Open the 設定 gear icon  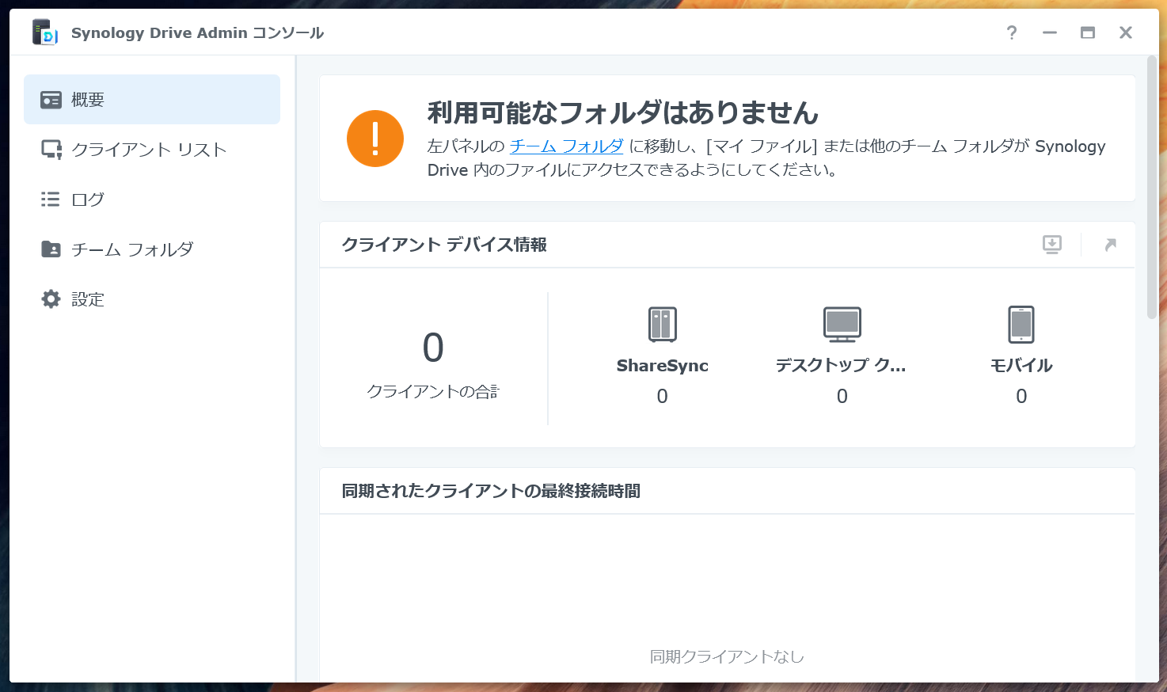[x=50, y=298]
